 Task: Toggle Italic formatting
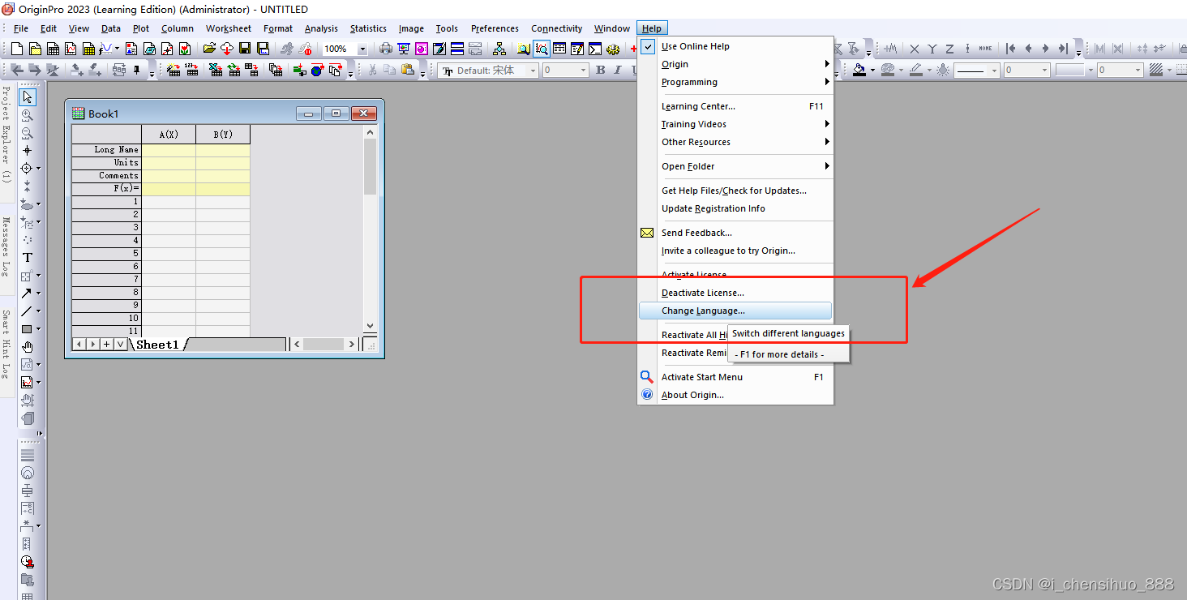tap(618, 71)
